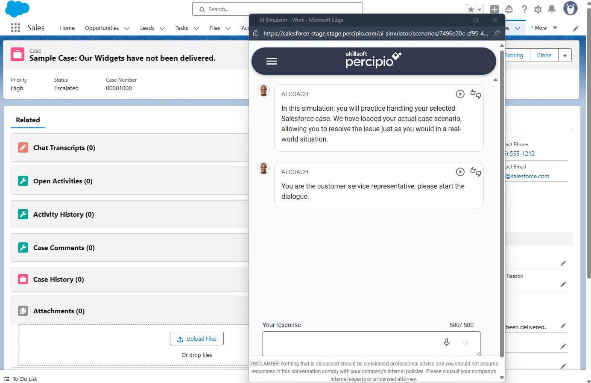Click the microphone icon in the response box
This screenshot has height=383, width=591.
pos(447,342)
